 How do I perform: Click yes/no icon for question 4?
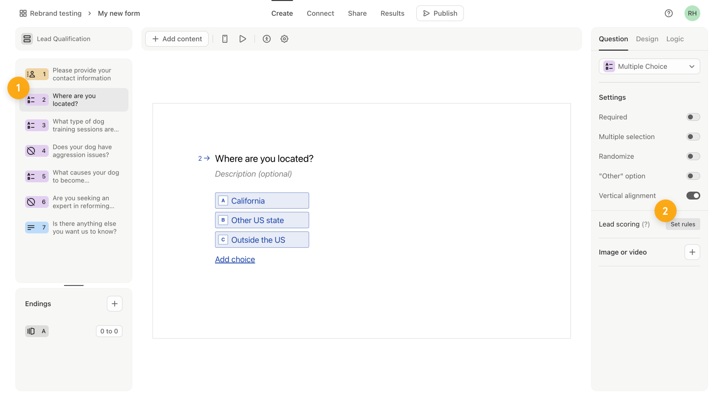(37, 151)
